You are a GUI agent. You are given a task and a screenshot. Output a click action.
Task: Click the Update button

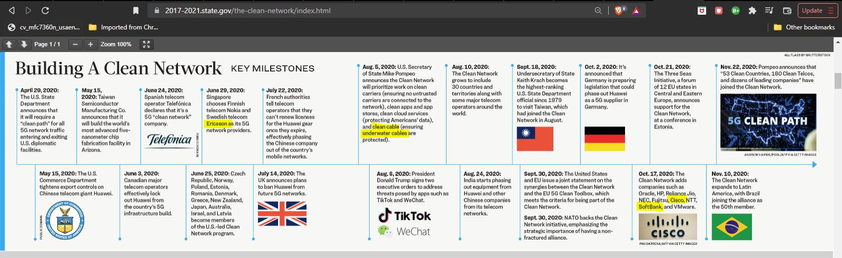[817, 11]
